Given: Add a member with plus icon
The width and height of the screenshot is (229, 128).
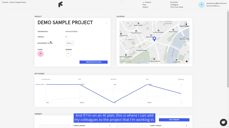Looking at the screenshot, I should [x=68, y=54].
